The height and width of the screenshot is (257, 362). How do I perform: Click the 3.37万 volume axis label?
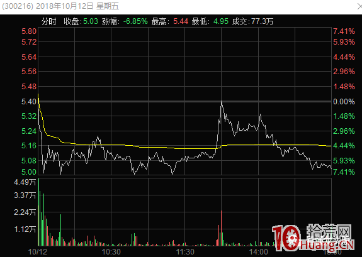(25, 195)
